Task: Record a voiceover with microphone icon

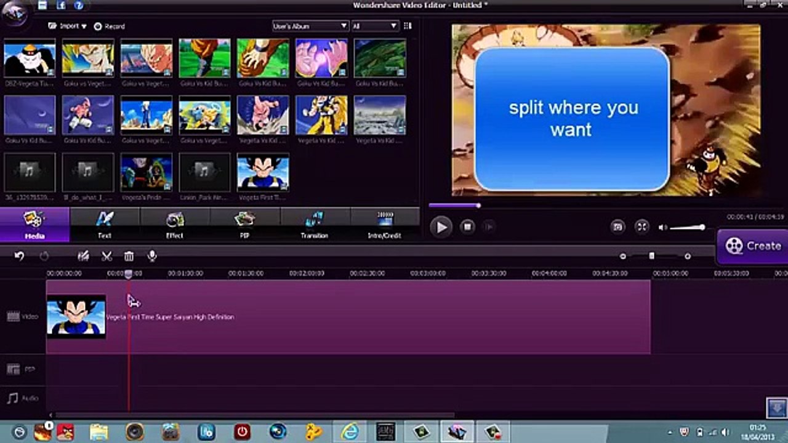Action: pyautogui.click(x=152, y=256)
